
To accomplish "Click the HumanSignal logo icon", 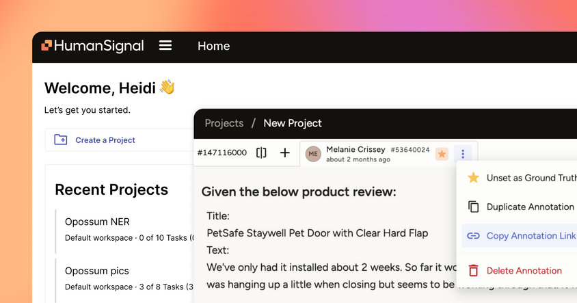I will 46,46.
